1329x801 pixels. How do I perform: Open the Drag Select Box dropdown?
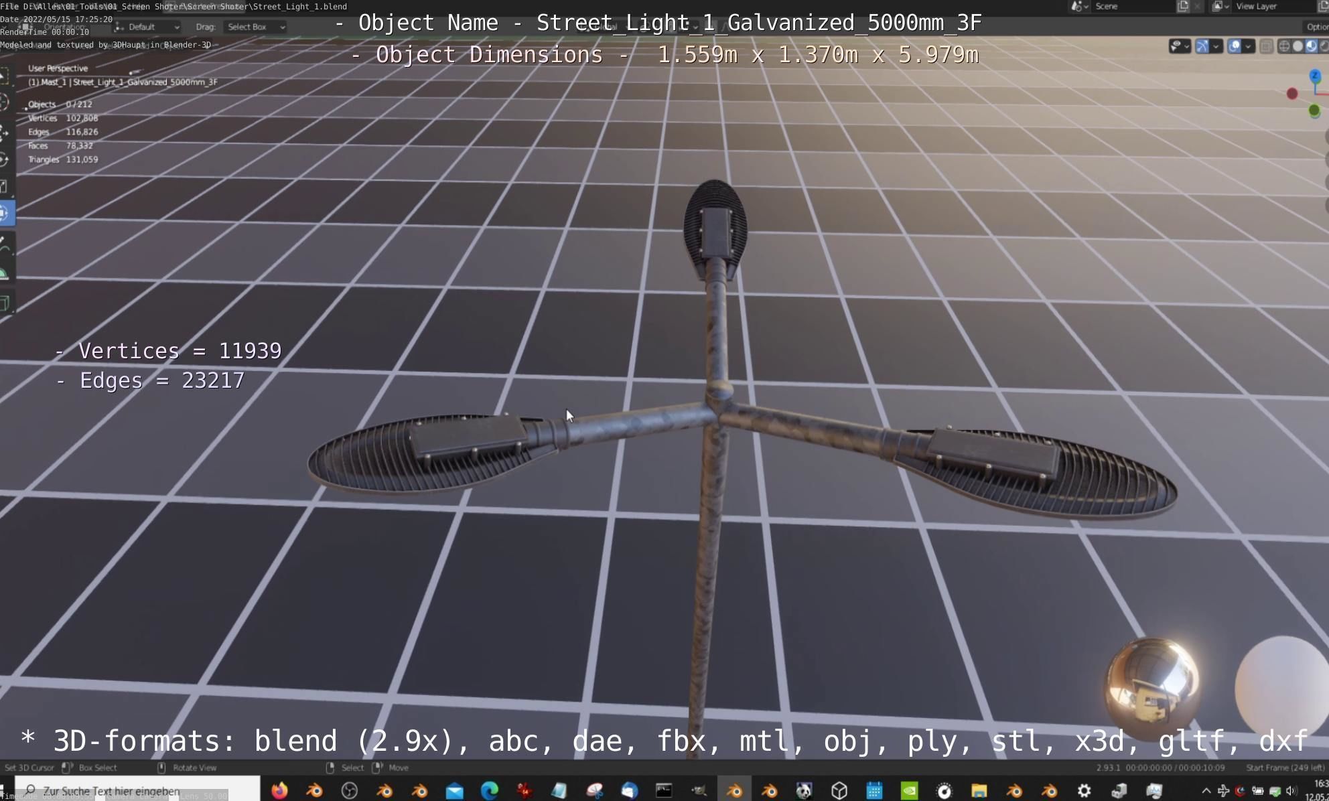coord(256,27)
